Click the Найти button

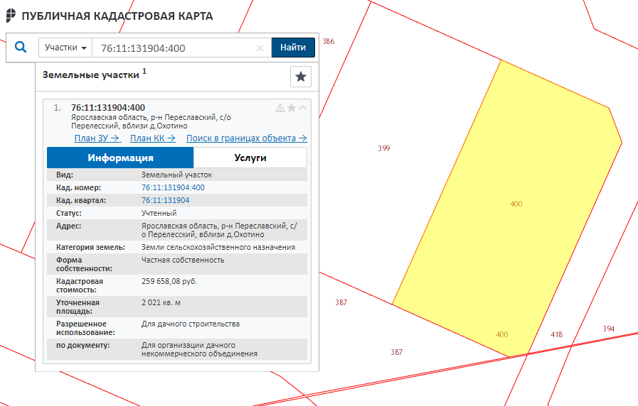(x=293, y=48)
